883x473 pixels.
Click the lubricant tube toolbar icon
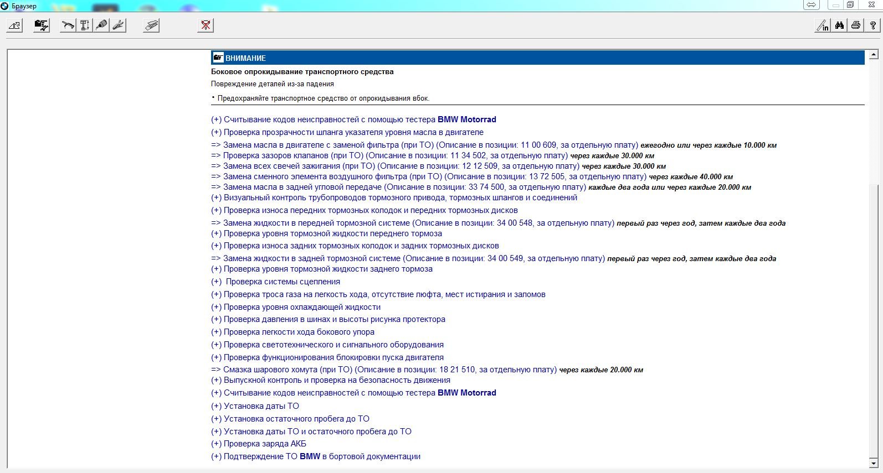[101, 25]
